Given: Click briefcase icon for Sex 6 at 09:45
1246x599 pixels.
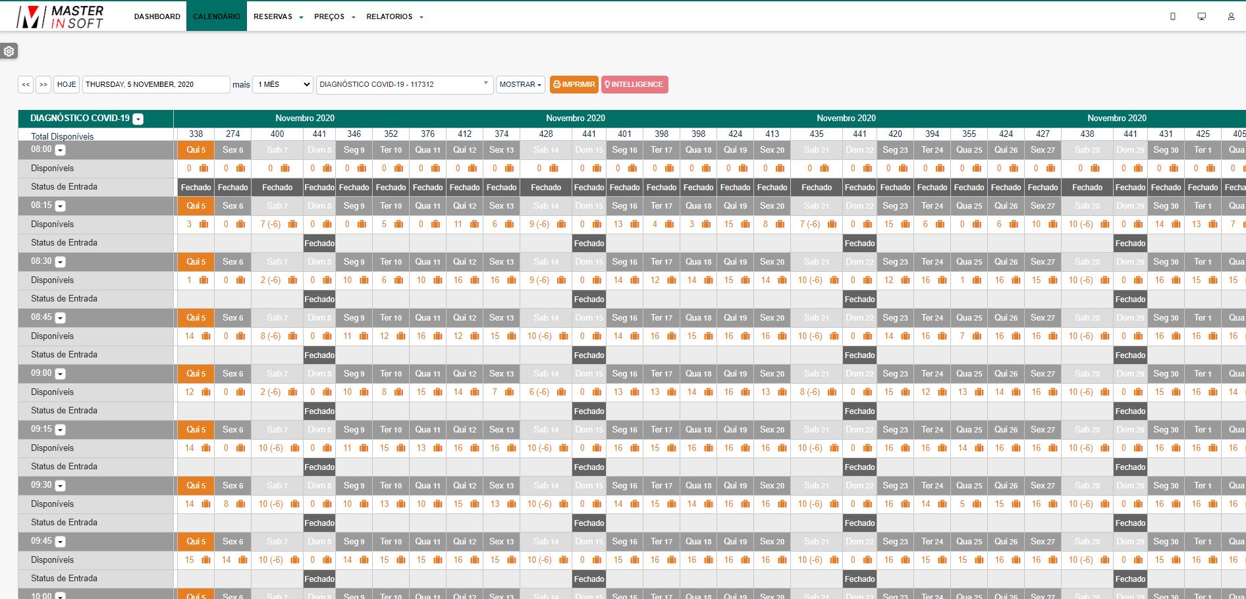Looking at the screenshot, I should tap(243, 560).
